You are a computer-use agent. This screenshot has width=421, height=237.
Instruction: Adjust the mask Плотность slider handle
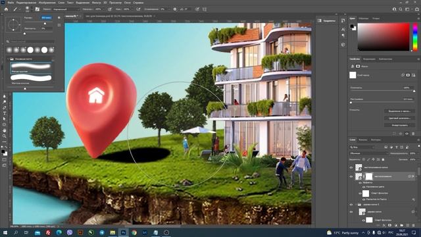pyautogui.click(x=414, y=91)
